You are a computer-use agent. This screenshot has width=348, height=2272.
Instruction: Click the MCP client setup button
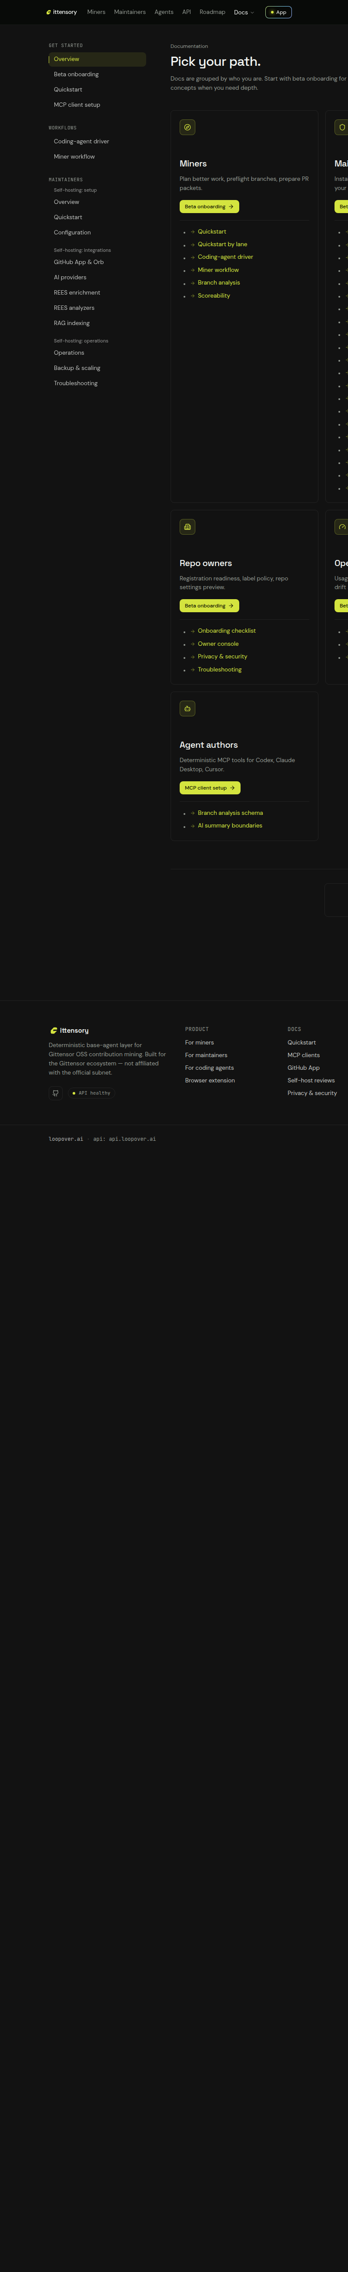(210, 787)
